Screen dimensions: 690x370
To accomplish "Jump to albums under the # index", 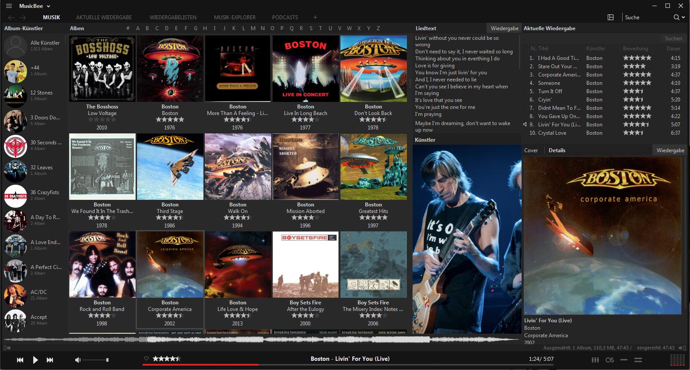I will tap(128, 28).
